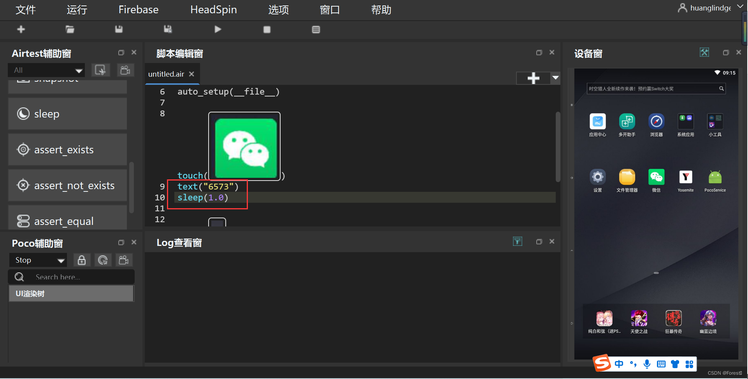Float the Log查看窗 panel
The width and height of the screenshot is (748, 379).
click(539, 242)
